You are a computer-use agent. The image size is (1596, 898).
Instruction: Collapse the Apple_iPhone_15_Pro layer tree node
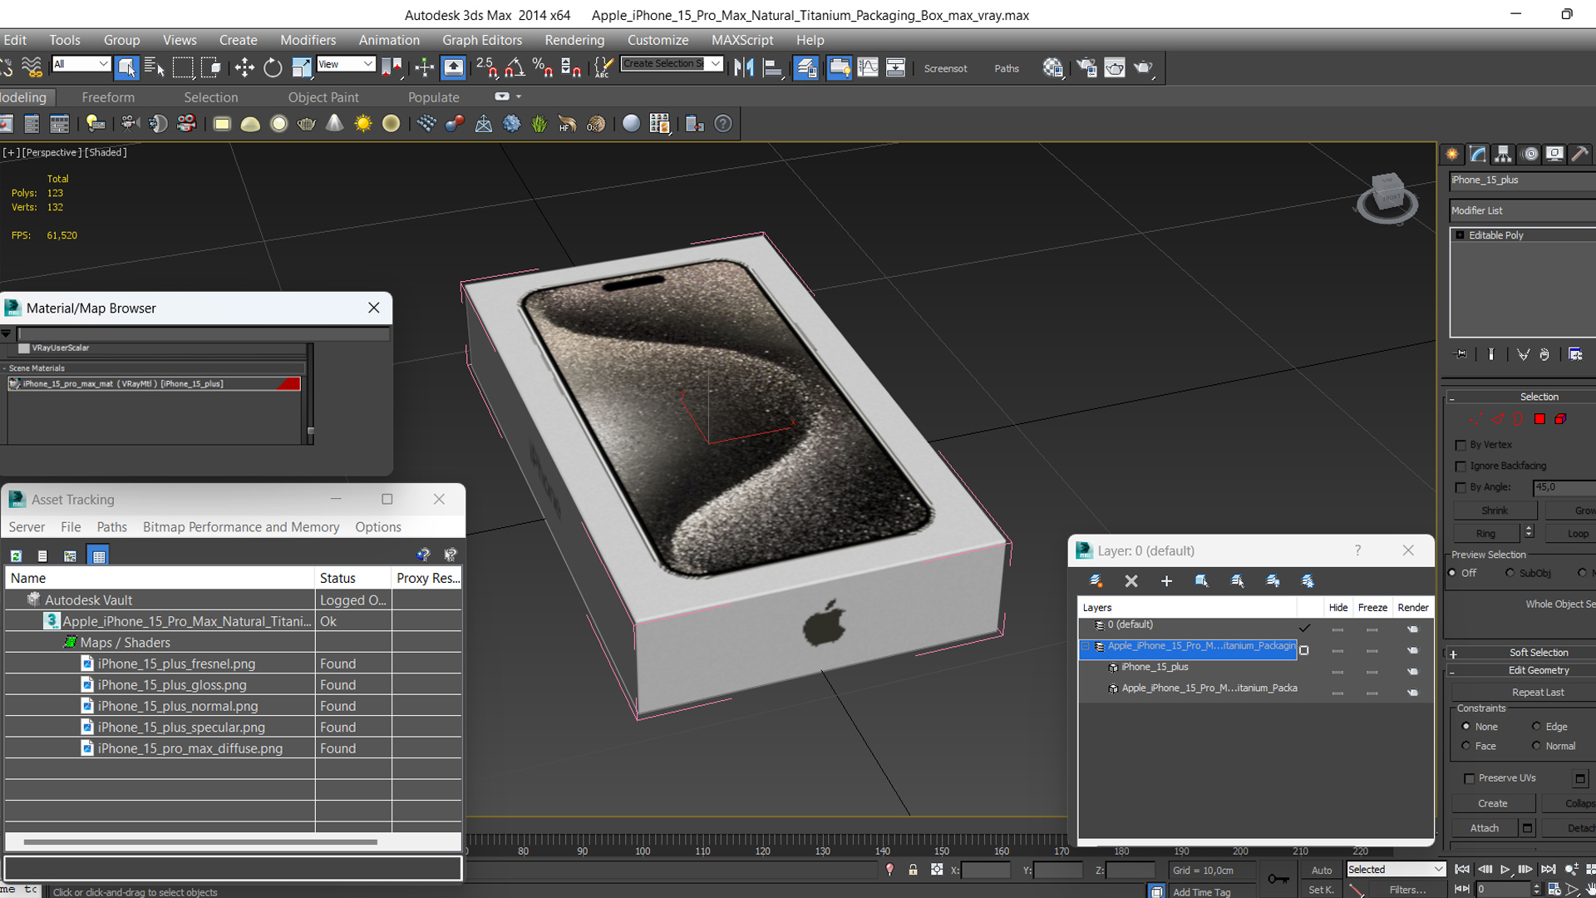(1085, 646)
